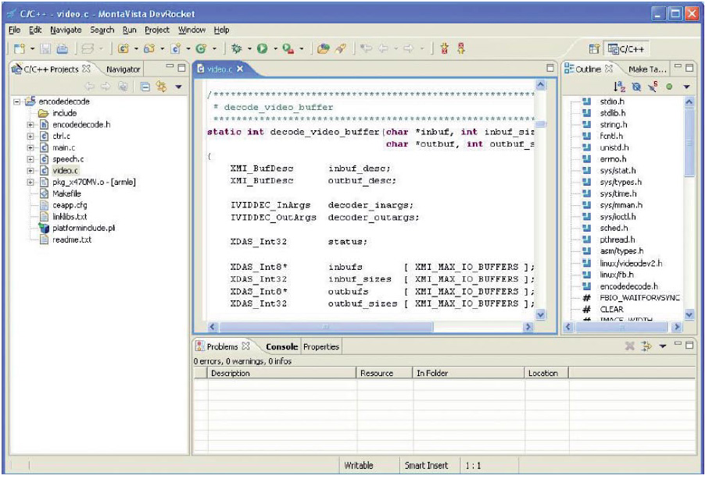Expand the ctrl.c tree node

pyautogui.click(x=30, y=137)
